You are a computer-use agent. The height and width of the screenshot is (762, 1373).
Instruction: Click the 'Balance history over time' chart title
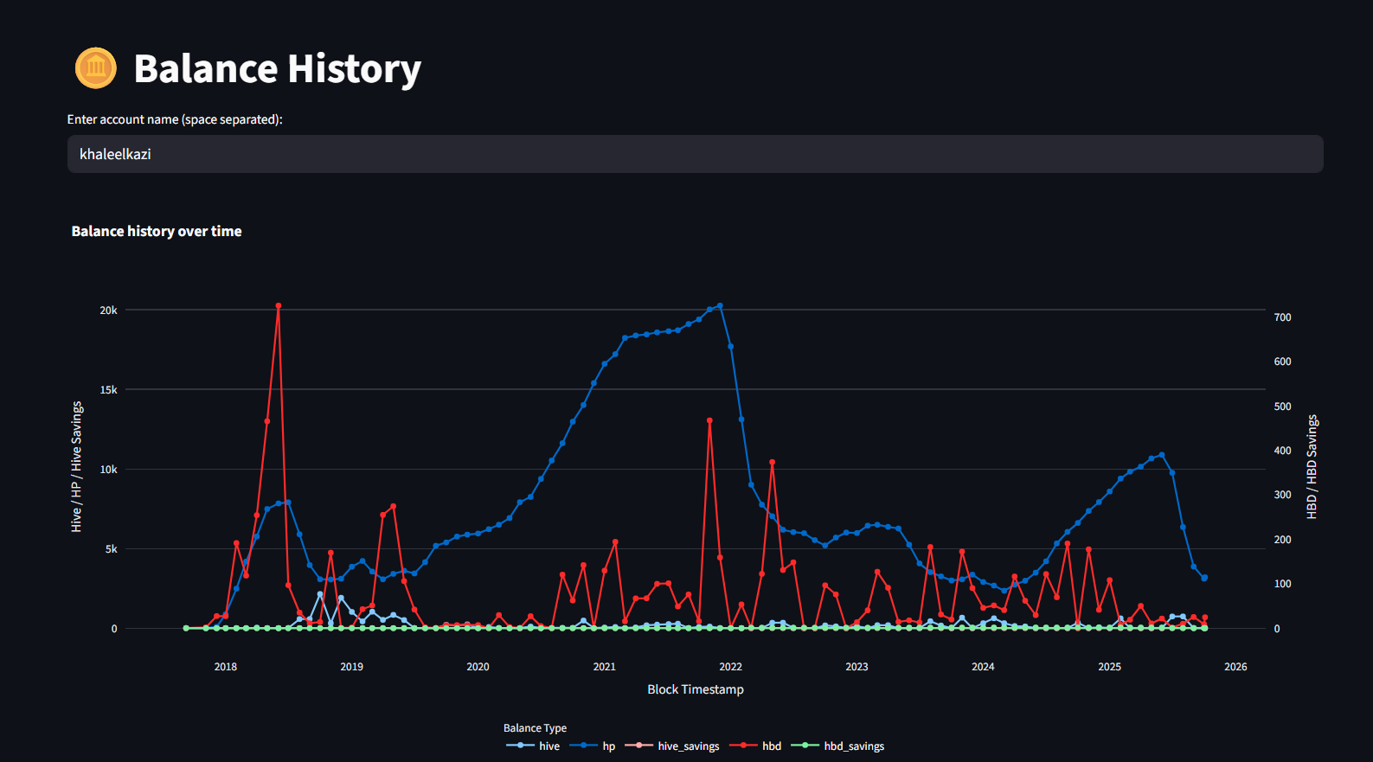pos(157,231)
